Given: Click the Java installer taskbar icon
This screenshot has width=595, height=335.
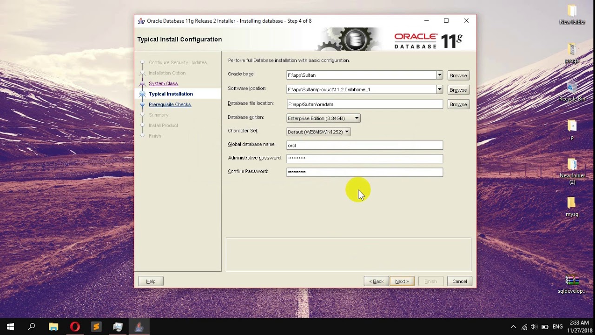Looking at the screenshot, I should tap(139, 327).
